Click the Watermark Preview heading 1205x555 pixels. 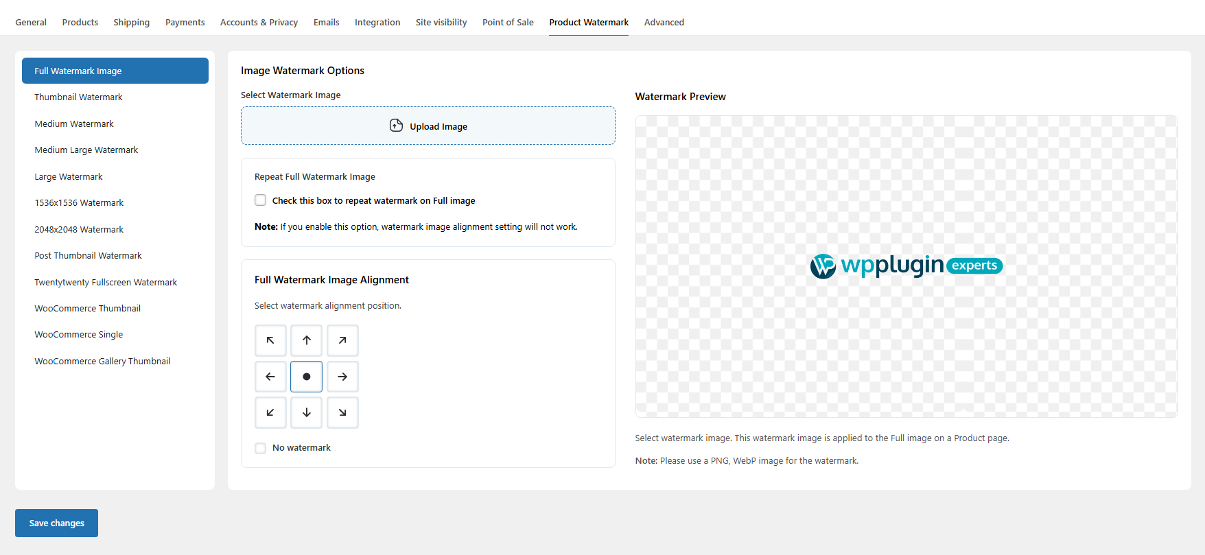[x=680, y=97]
